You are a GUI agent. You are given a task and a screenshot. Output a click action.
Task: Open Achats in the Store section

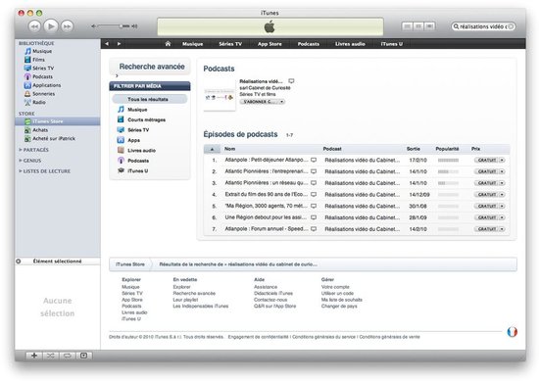click(40, 130)
